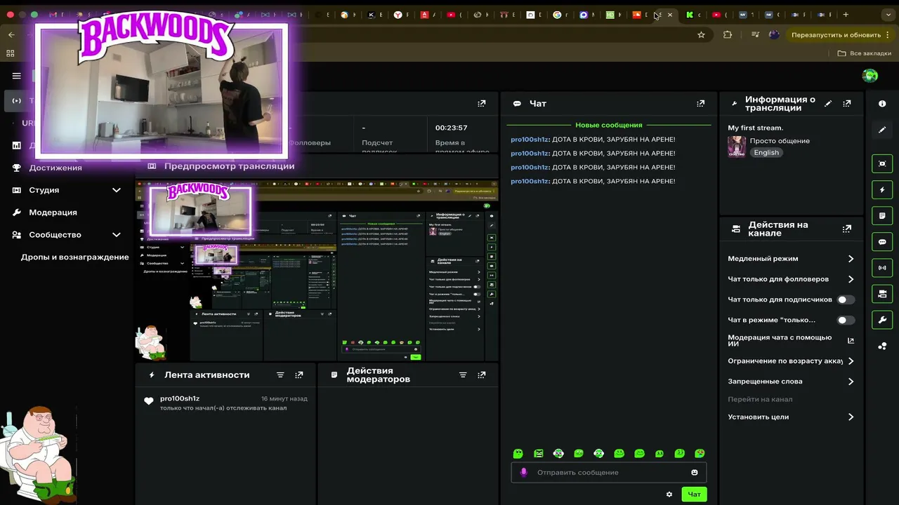Open Чат только для фолловеров options chevron

851,279
